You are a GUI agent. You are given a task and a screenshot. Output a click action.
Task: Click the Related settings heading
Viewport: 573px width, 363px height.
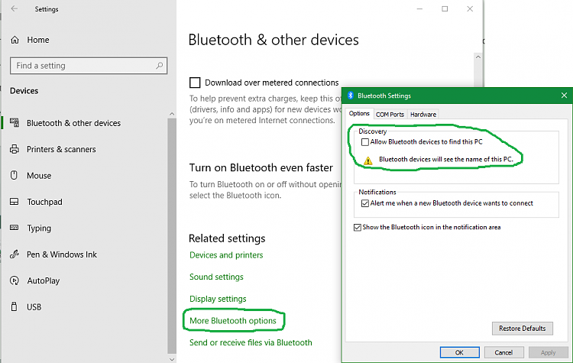click(227, 238)
